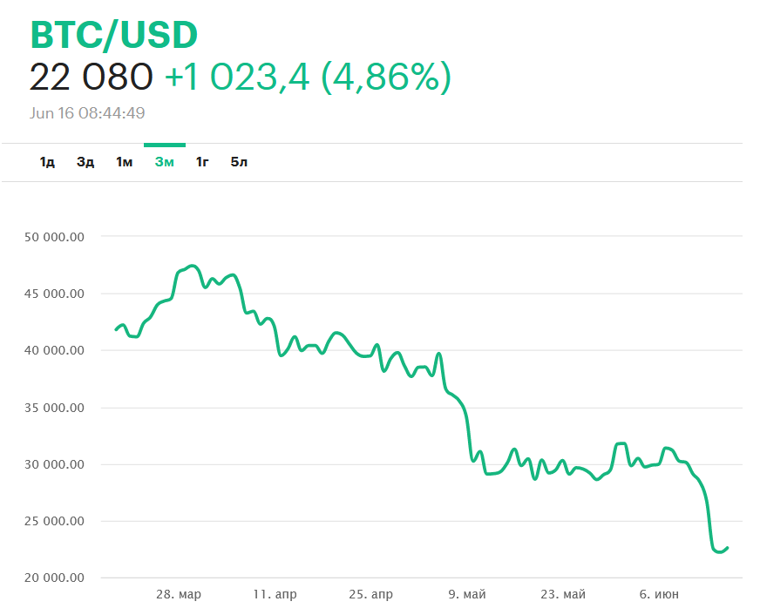Open the 1м period tab
The width and height of the screenshot is (760, 615).
124,162
